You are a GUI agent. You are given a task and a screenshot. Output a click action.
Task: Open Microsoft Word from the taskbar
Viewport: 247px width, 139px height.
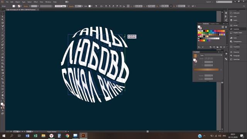tap(27, 136)
